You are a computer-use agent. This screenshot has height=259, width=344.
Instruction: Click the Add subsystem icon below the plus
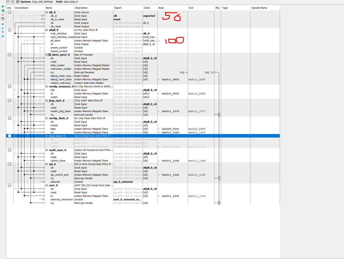click(3, 11)
